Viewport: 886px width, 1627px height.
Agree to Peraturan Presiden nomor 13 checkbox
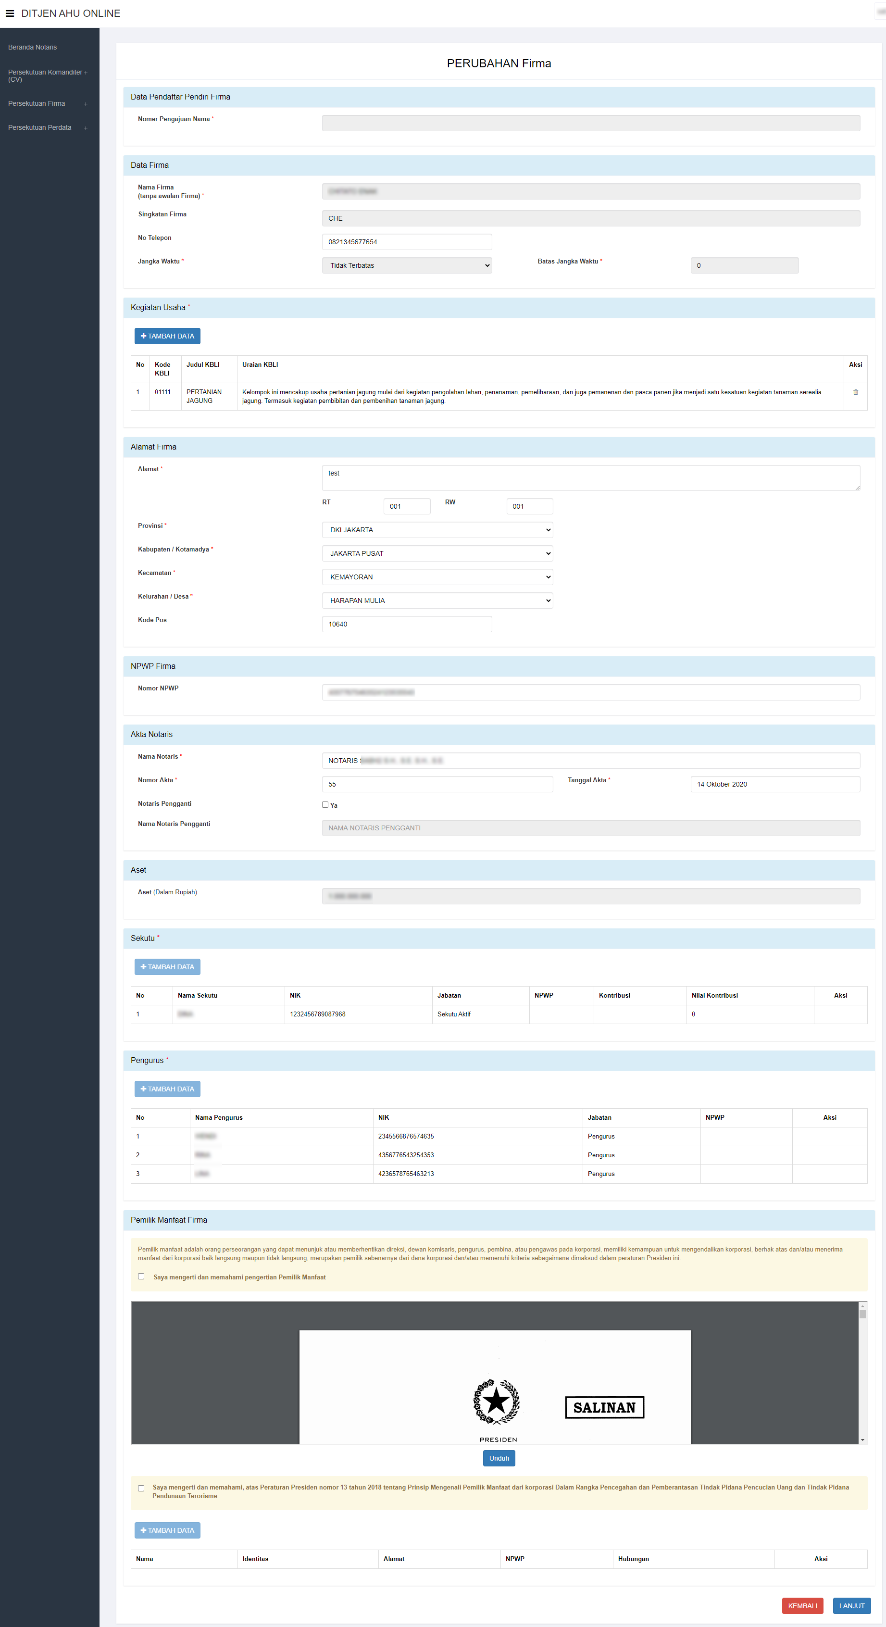(141, 1488)
